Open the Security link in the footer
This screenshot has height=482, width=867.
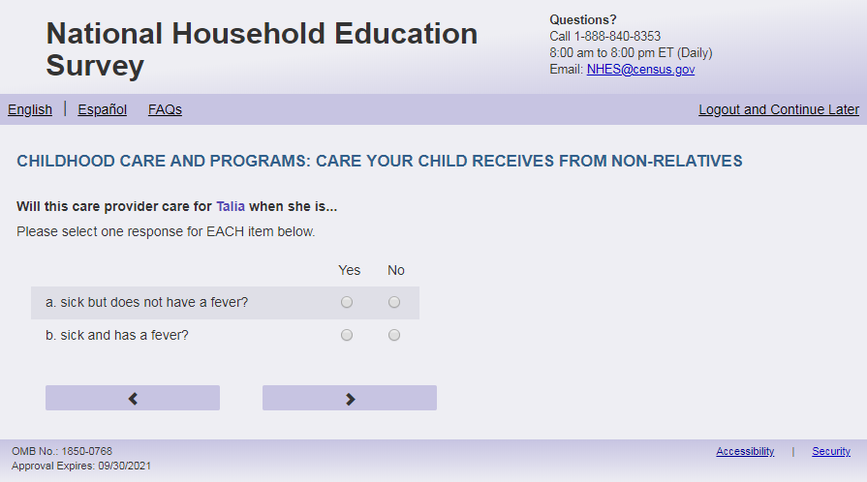[831, 452]
